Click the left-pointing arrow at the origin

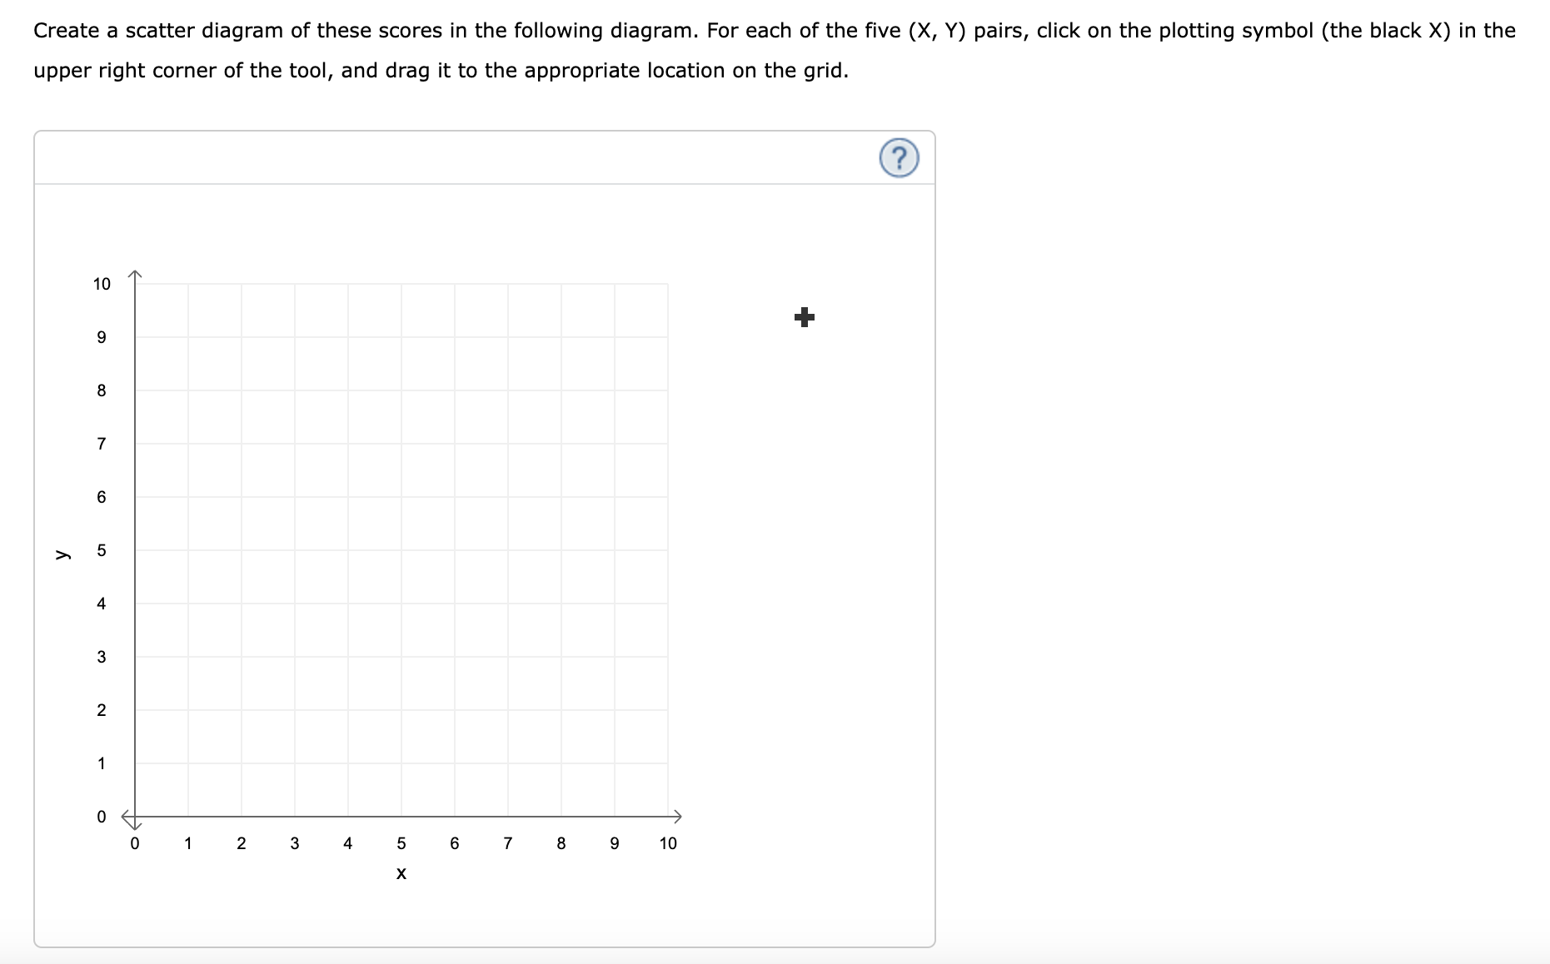point(123,817)
